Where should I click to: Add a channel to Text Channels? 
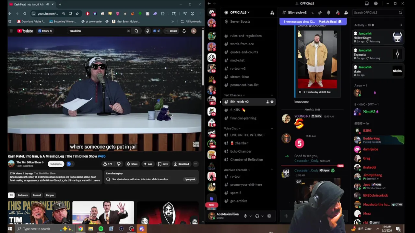[x=272, y=95]
